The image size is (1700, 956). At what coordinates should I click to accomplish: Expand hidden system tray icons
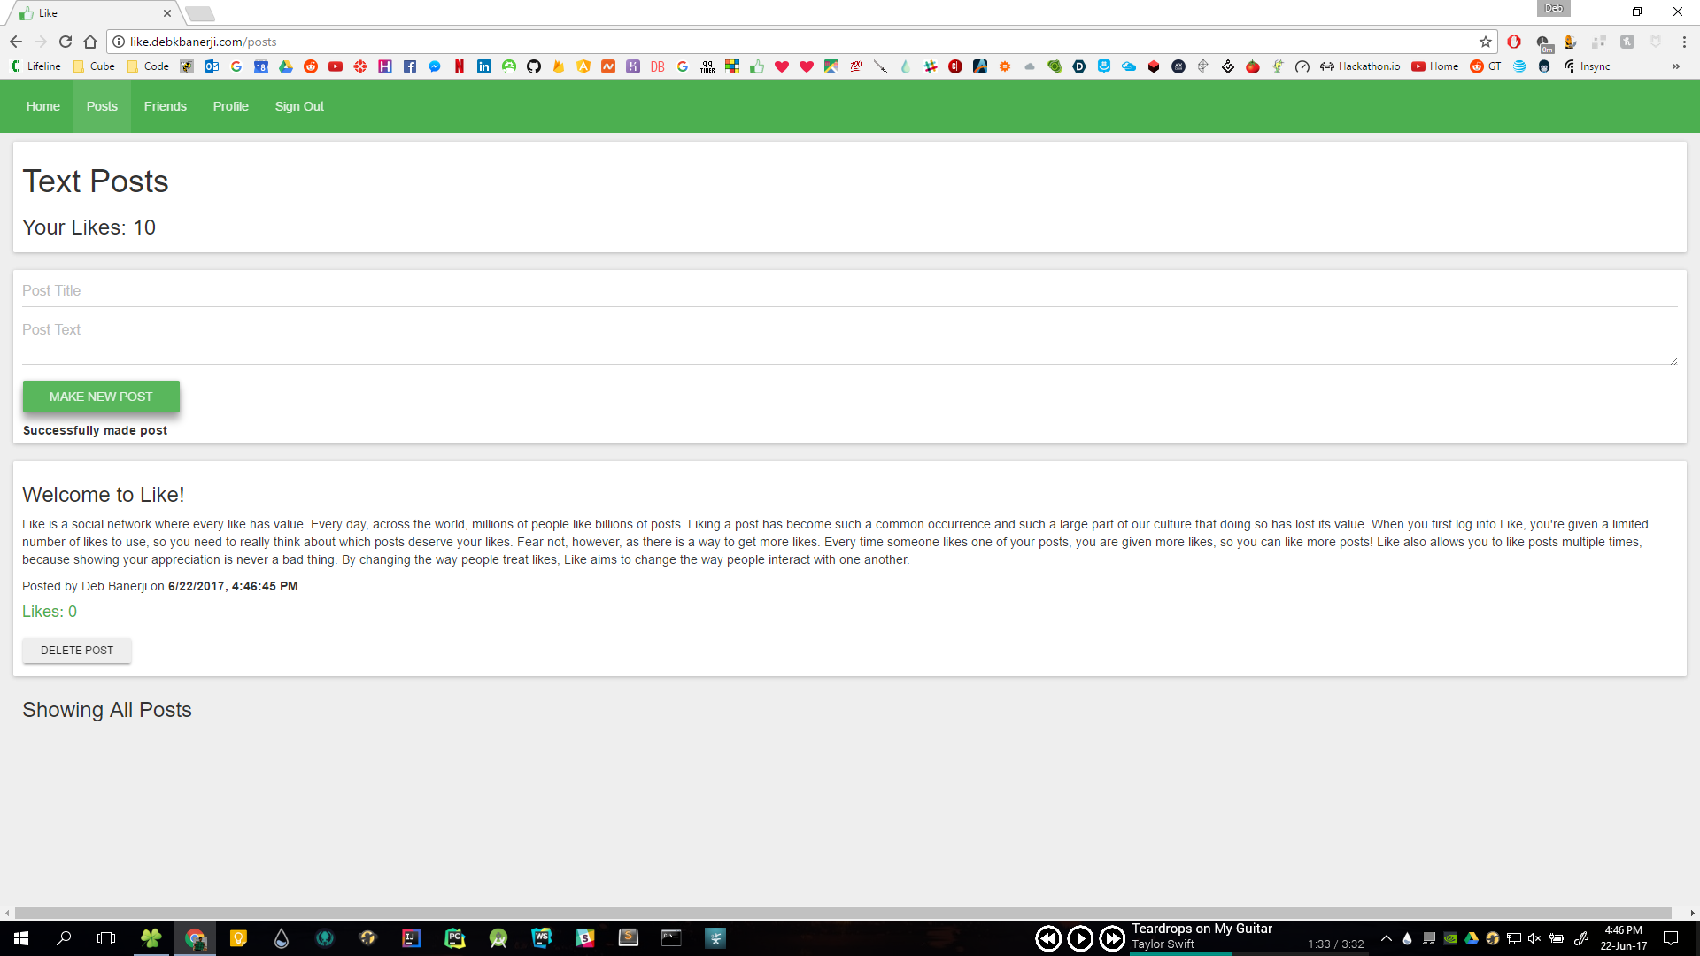[x=1387, y=938]
